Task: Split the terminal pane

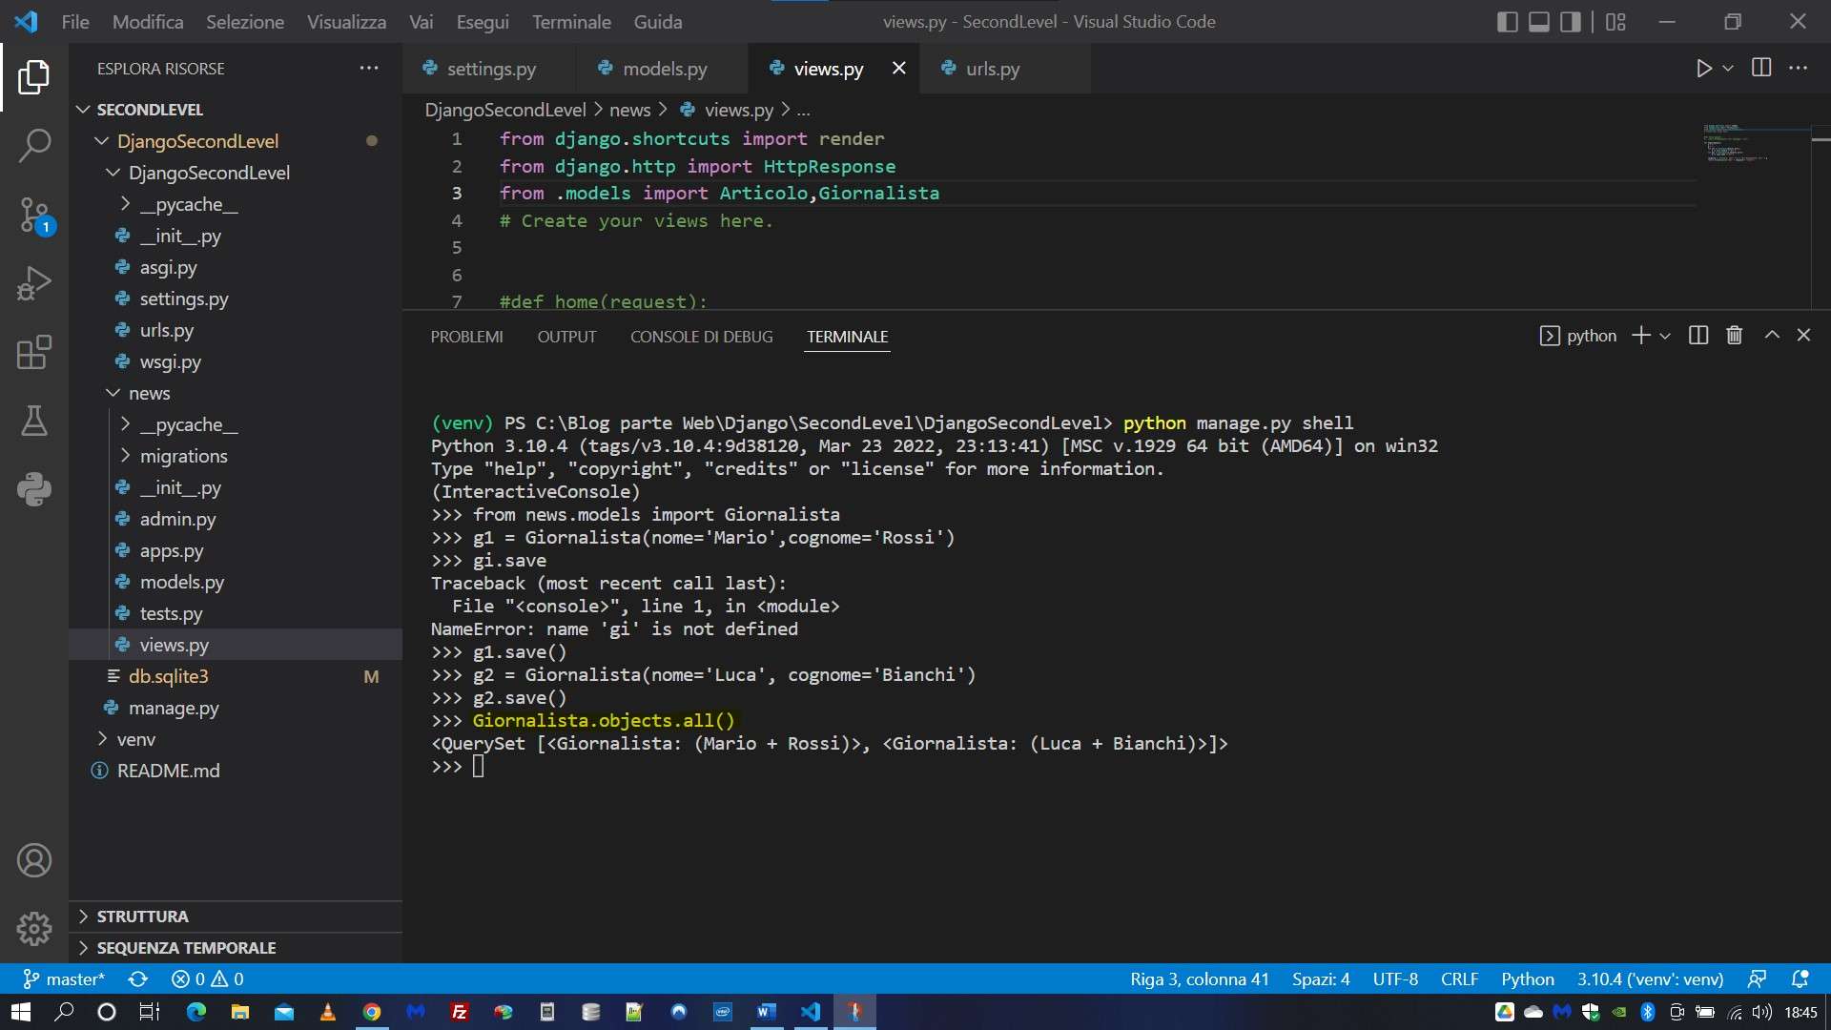Action: pos(1697,336)
